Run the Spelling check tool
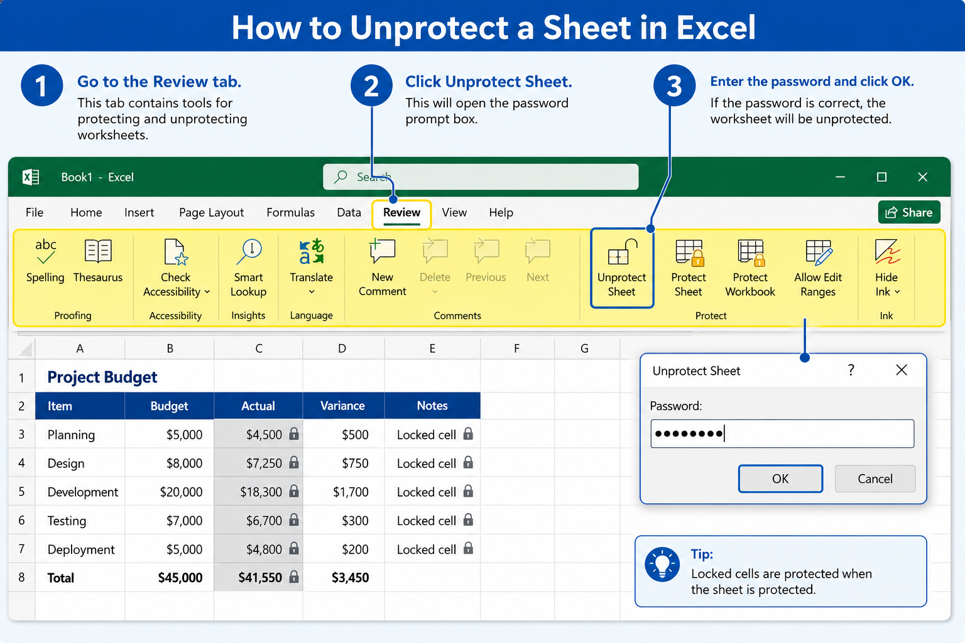The image size is (965, 643). (45, 261)
